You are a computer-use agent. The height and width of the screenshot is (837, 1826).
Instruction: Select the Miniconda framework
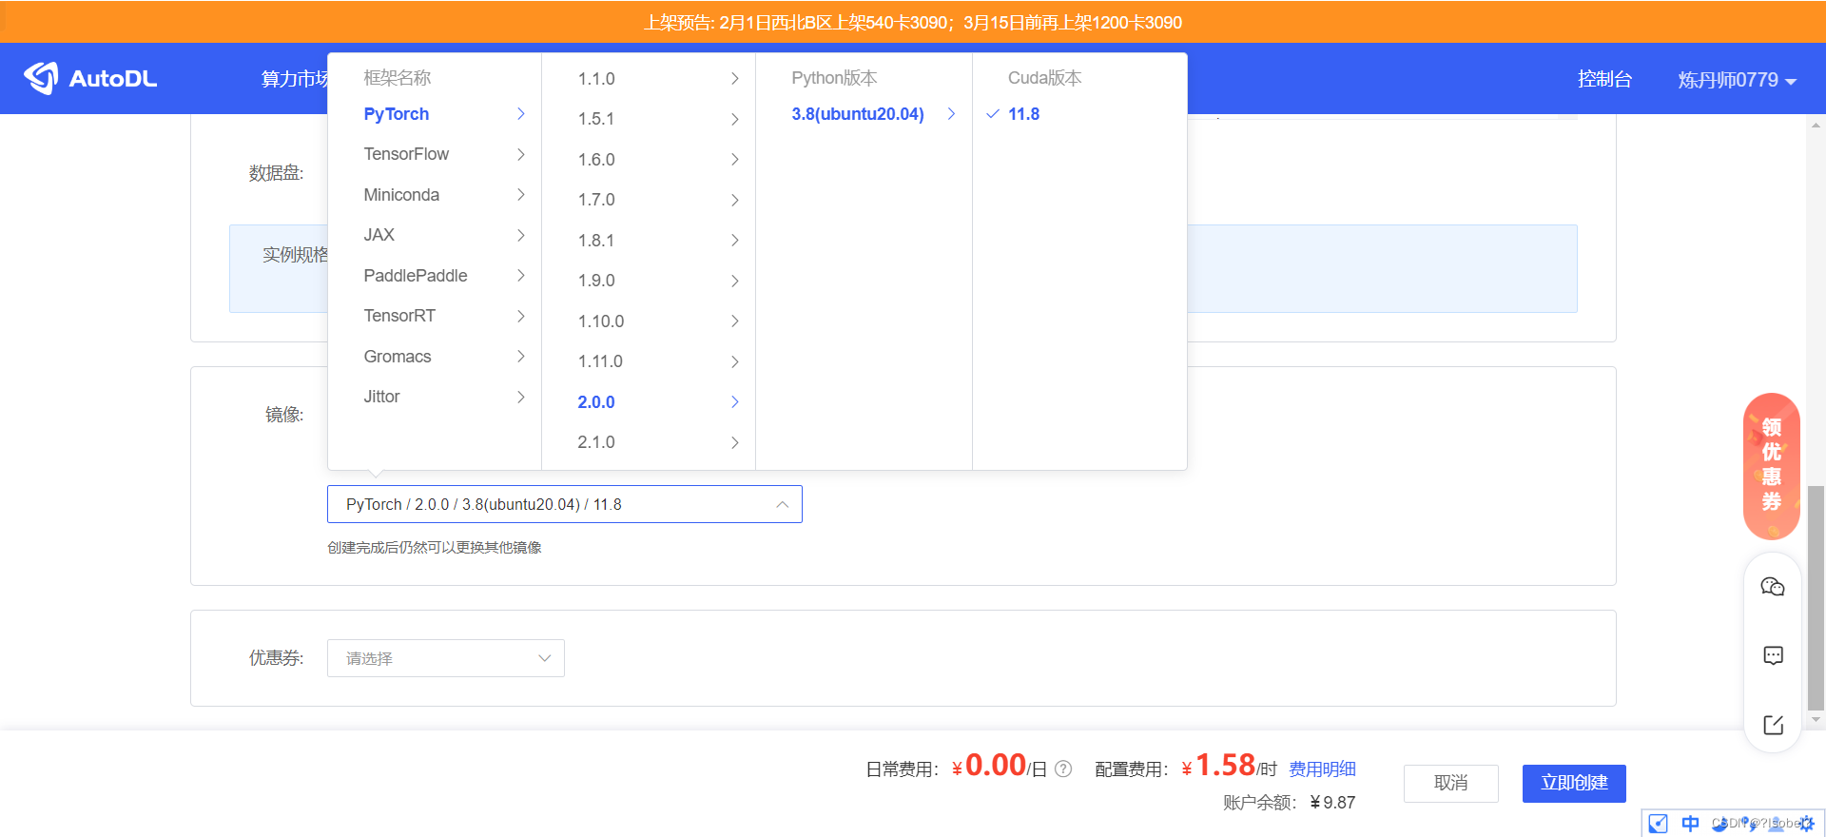435,195
